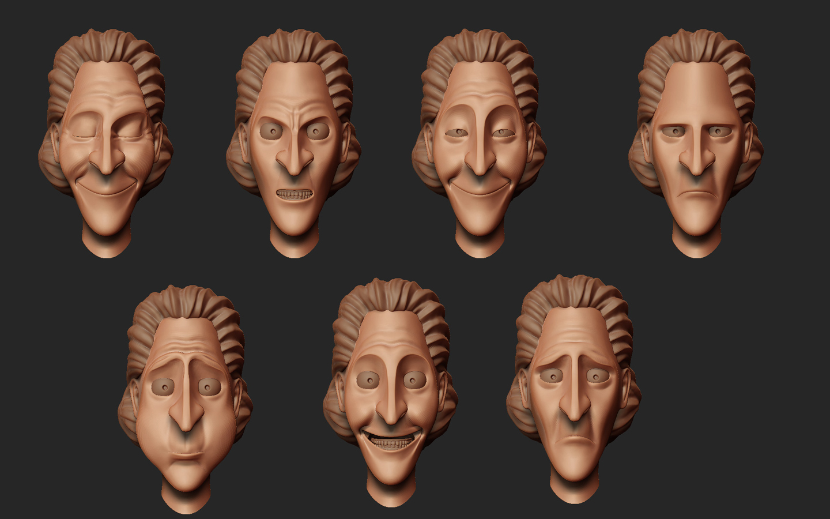830x519 pixels.
Task: Select the grinning head showing teeth
Action: coord(391,392)
